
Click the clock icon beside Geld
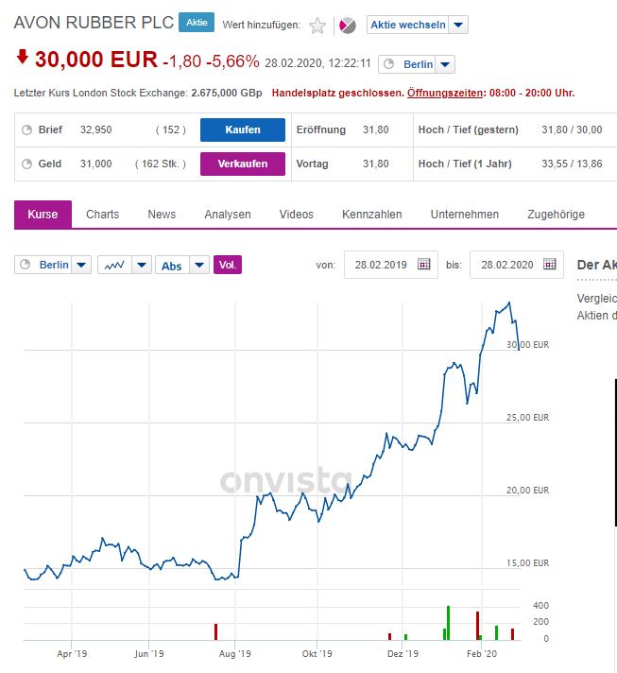[x=26, y=164]
